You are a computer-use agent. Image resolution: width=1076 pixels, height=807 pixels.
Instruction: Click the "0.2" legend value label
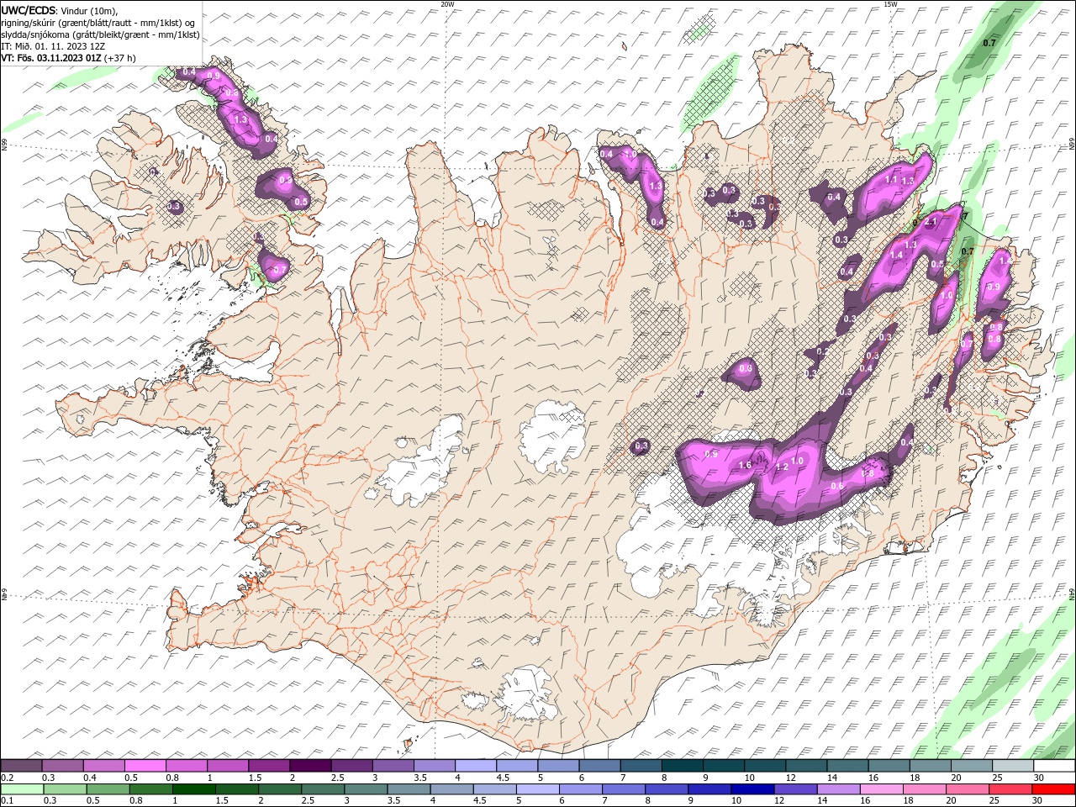pyautogui.click(x=7, y=778)
